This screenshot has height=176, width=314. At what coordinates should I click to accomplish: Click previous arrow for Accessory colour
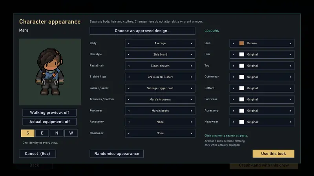click(233, 111)
